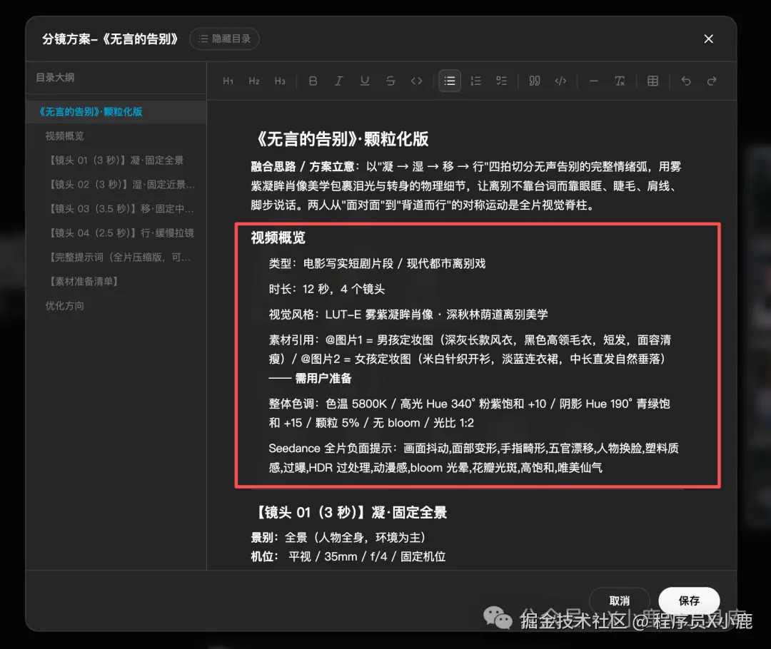Open the 【素材准备清单】 outline entry

(84, 282)
